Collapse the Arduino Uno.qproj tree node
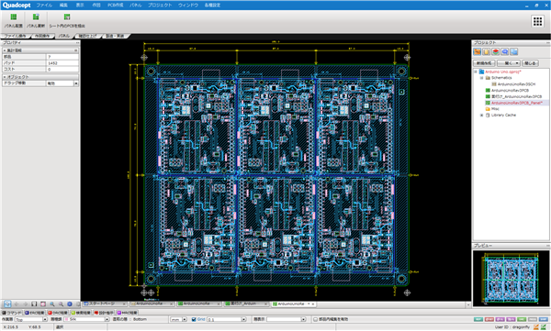 (x=476, y=72)
